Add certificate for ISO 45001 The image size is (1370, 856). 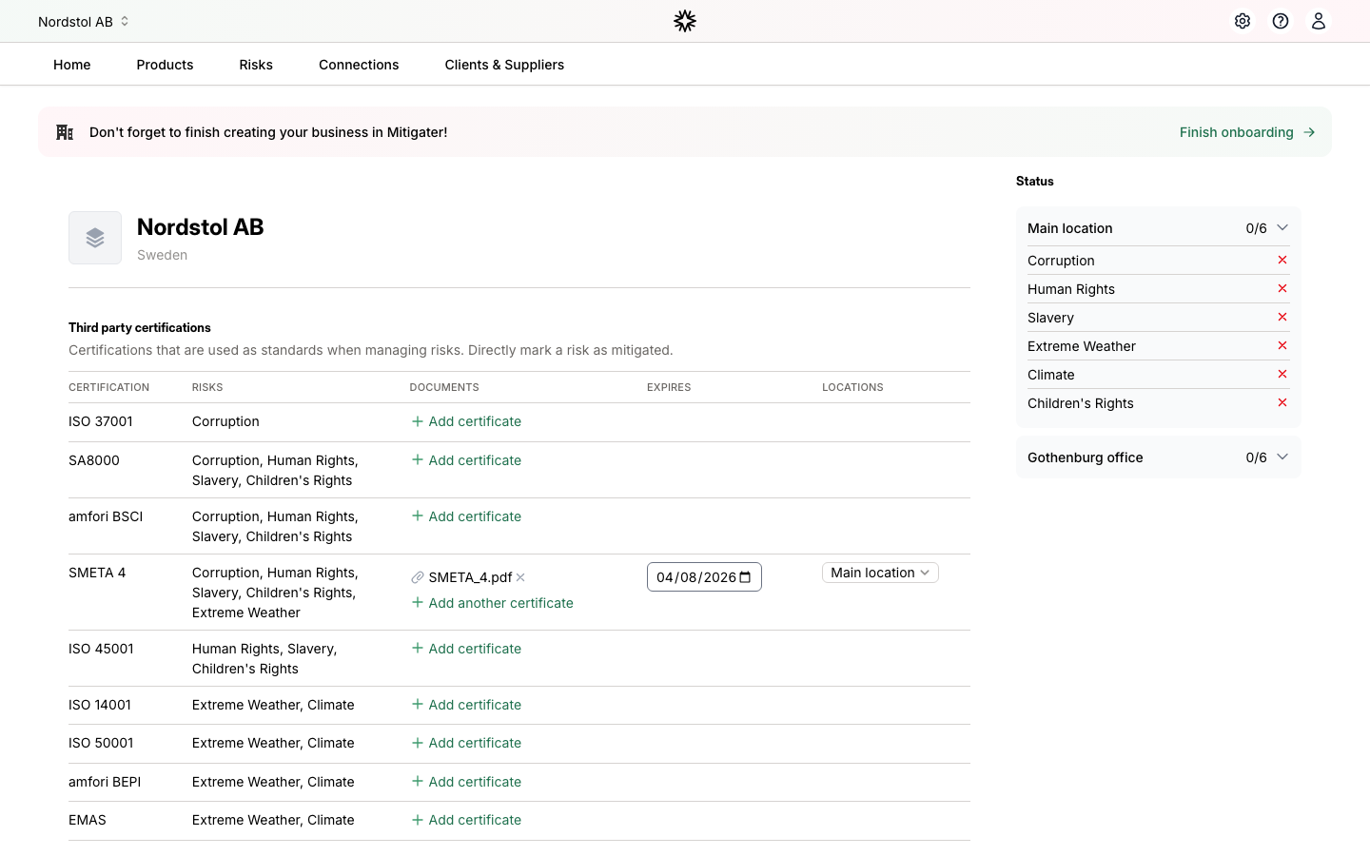(466, 649)
